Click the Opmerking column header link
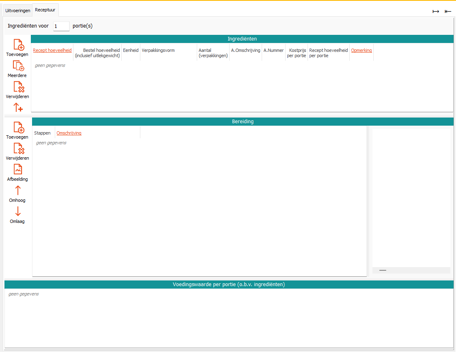Viewport: 456px width, 353px height. 361,50
